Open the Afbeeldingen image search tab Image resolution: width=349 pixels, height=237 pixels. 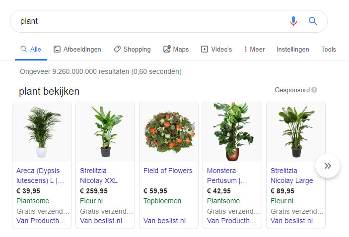coord(77,49)
